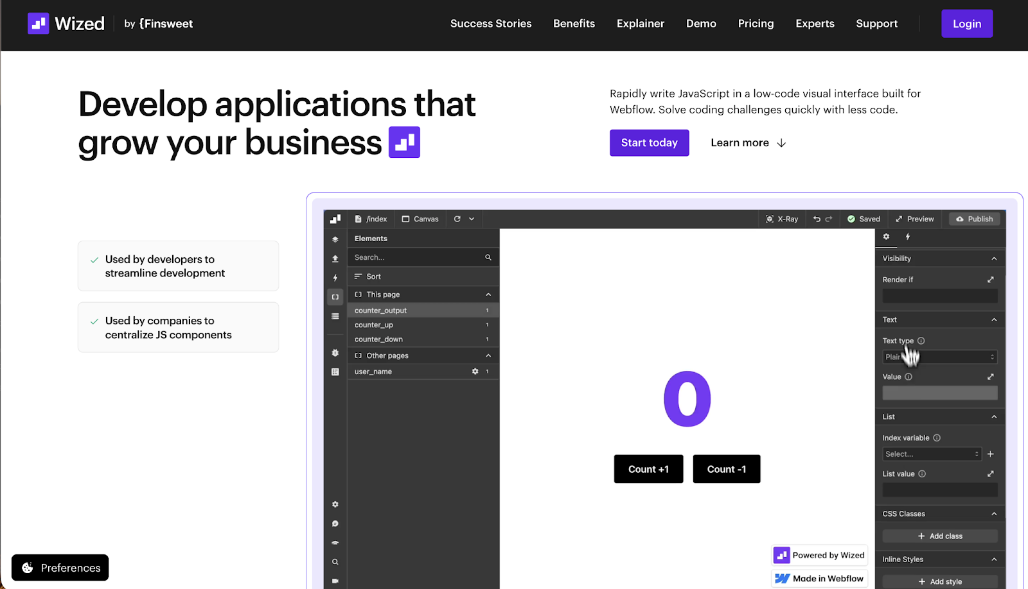The image size is (1028, 589).
Task: Open the Demo nav item
Action: pos(701,24)
